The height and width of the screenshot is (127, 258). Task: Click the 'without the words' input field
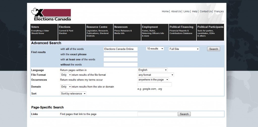(x=121, y=64)
